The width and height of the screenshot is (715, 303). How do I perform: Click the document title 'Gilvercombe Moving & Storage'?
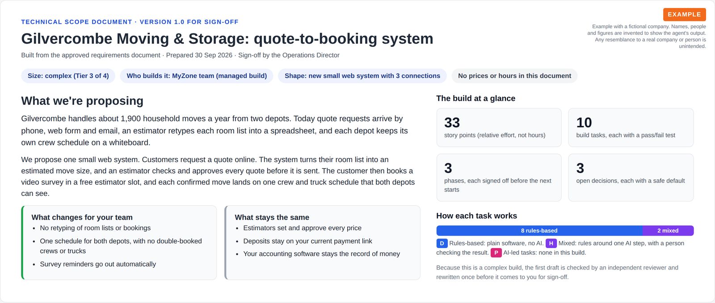[x=227, y=39]
